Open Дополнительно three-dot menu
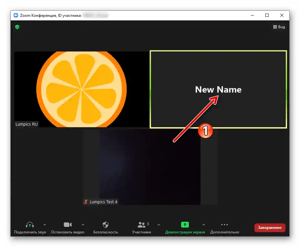 pyautogui.click(x=225, y=228)
